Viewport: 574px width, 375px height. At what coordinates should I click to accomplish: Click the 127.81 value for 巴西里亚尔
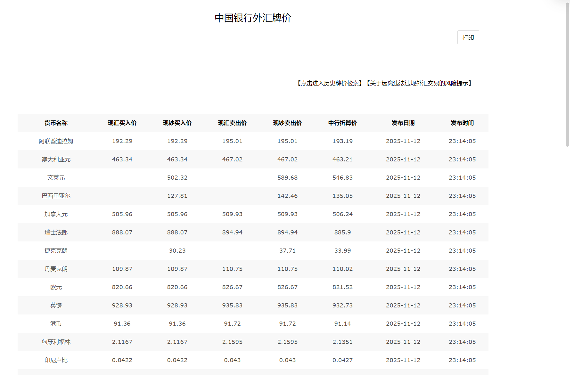coord(177,196)
